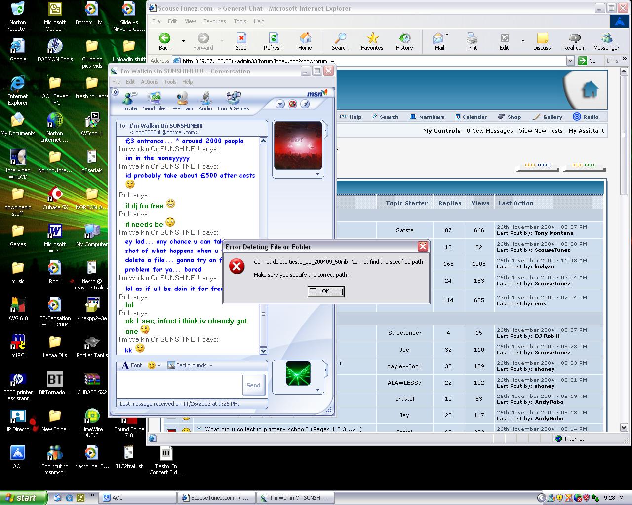
Task: Open contact display picture options arrow
Action: [317, 174]
